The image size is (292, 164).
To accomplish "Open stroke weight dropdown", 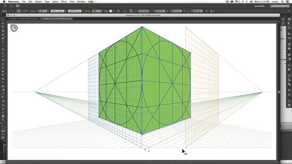I will click(48, 11).
